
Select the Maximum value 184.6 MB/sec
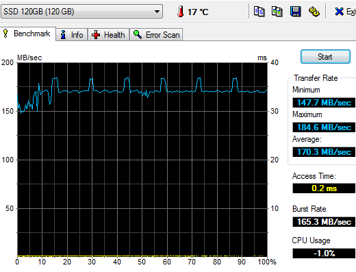pos(324,127)
